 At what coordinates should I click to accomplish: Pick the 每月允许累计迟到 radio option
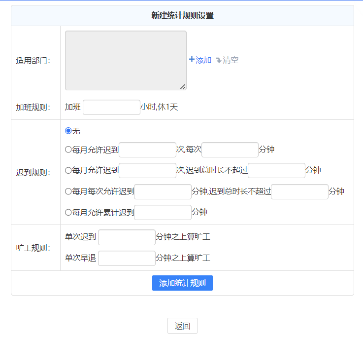pyautogui.click(x=68, y=212)
